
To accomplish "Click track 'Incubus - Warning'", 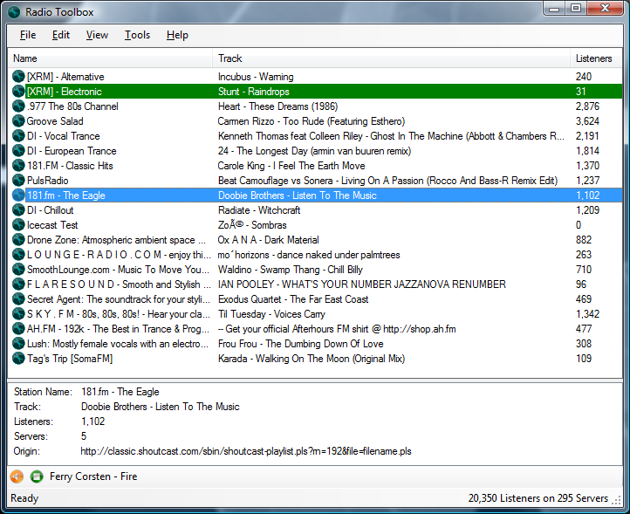I will click(256, 77).
